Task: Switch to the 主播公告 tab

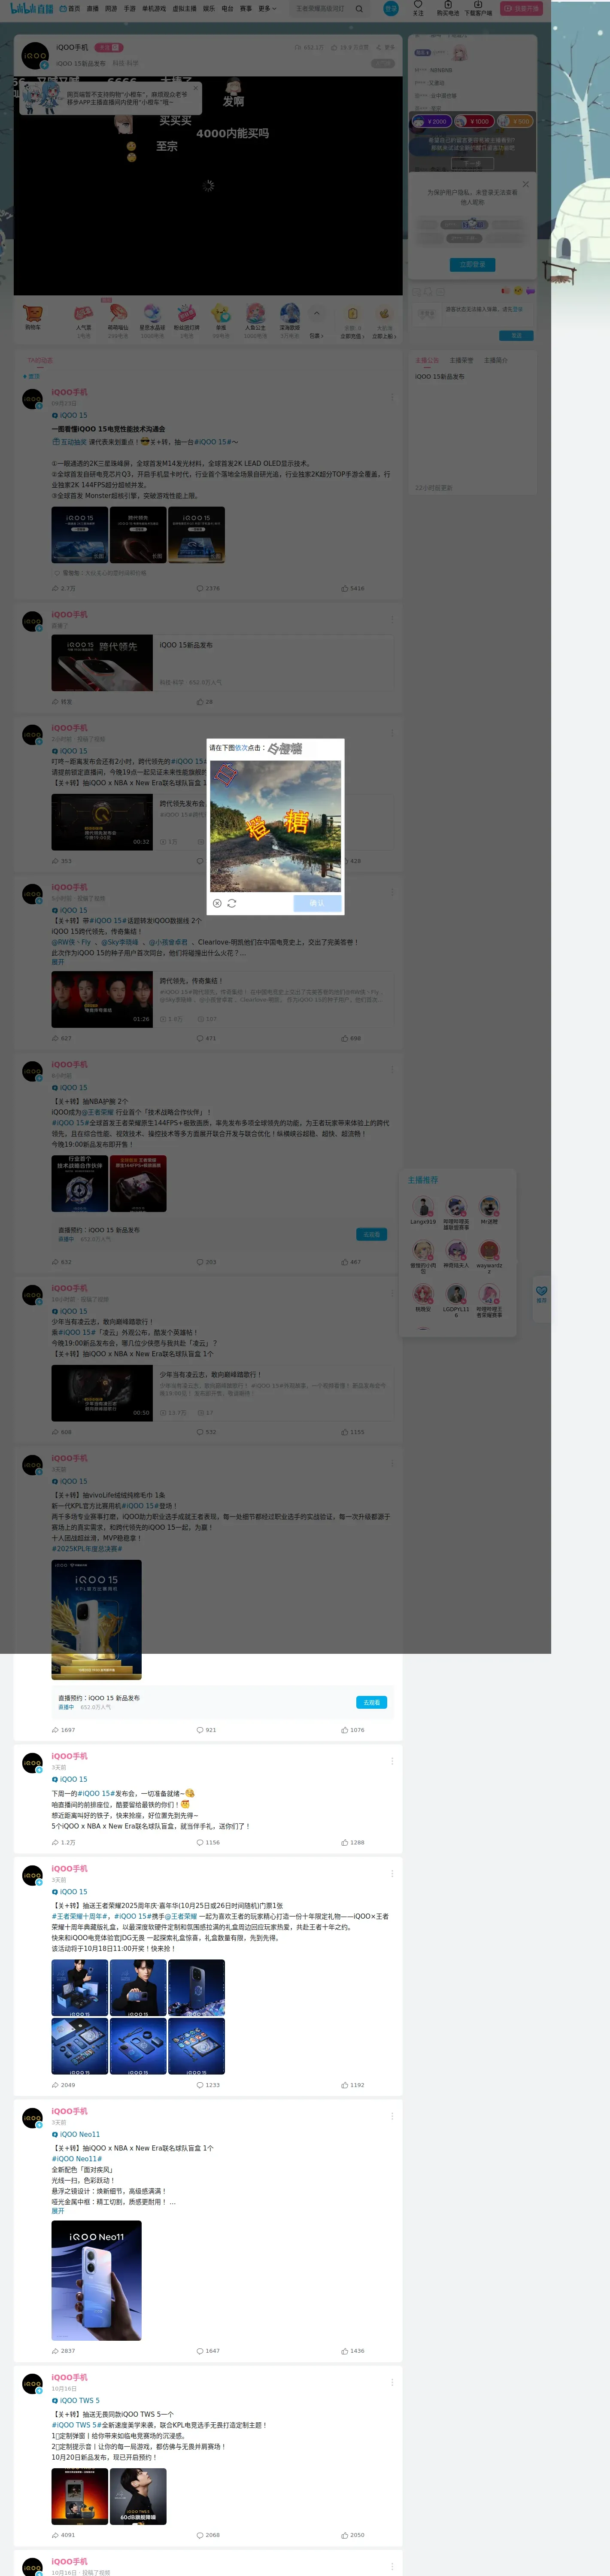Action: [427, 360]
